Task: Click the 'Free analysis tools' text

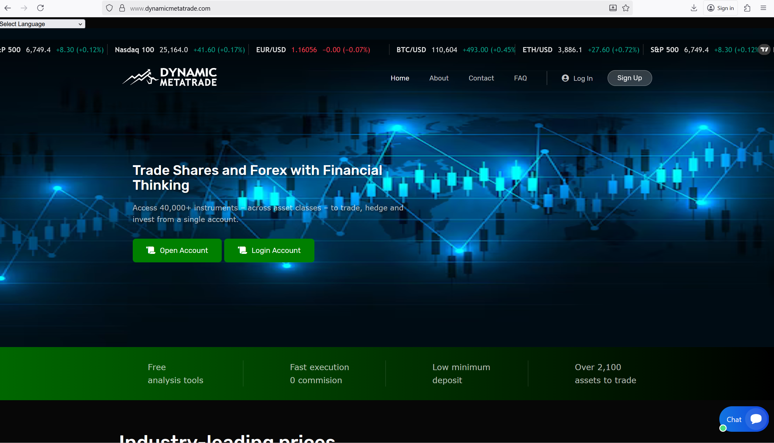Action: pos(175,373)
